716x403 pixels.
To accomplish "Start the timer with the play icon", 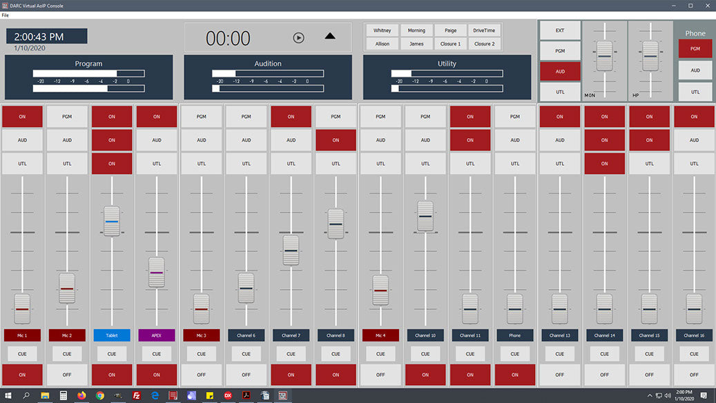I will [298, 38].
